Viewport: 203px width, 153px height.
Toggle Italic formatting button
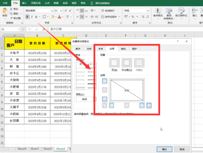pyautogui.click(x=32, y=17)
